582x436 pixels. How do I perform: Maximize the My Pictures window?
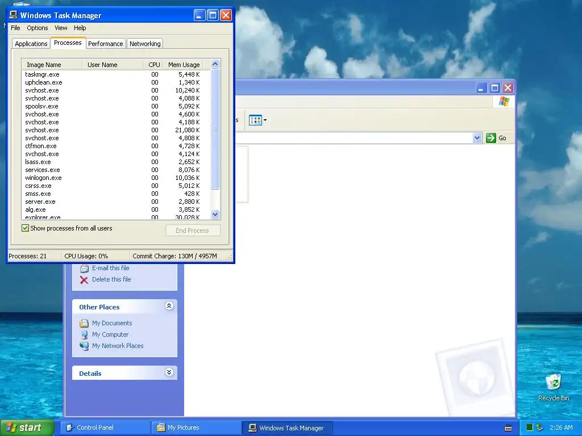494,88
